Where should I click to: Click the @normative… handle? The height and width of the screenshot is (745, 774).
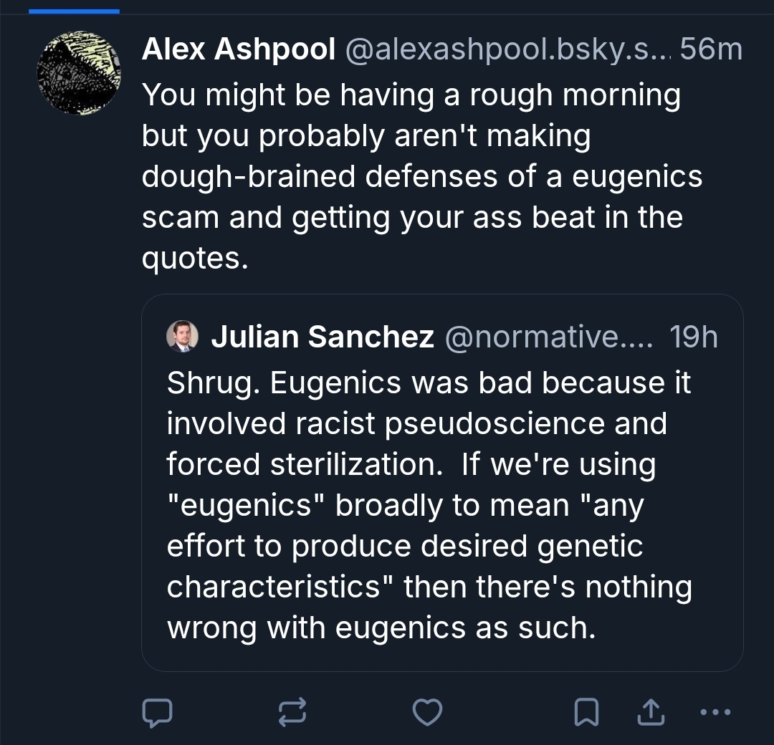click(549, 337)
